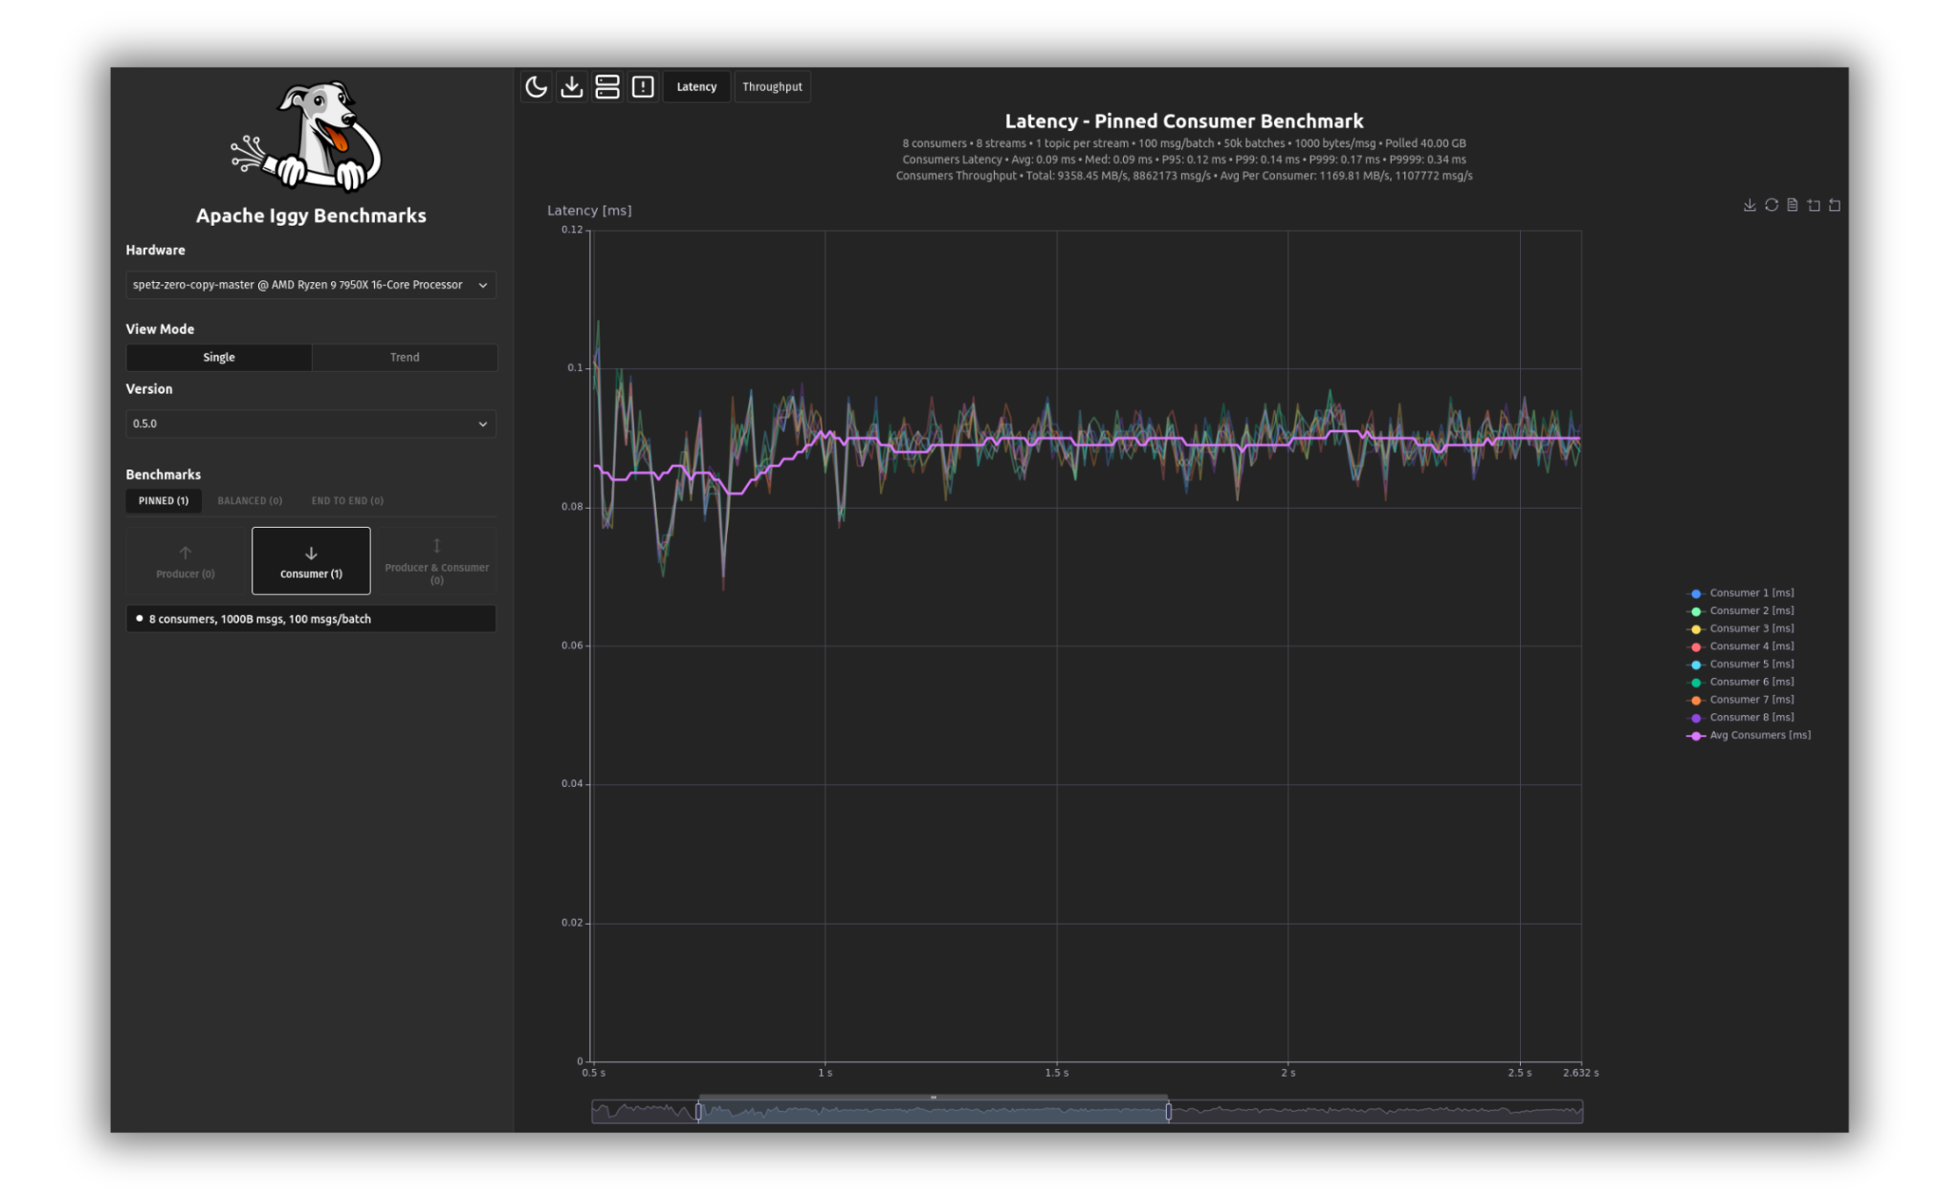Expand the hardware selection chevron
1959x1200 pixels.
(x=484, y=284)
